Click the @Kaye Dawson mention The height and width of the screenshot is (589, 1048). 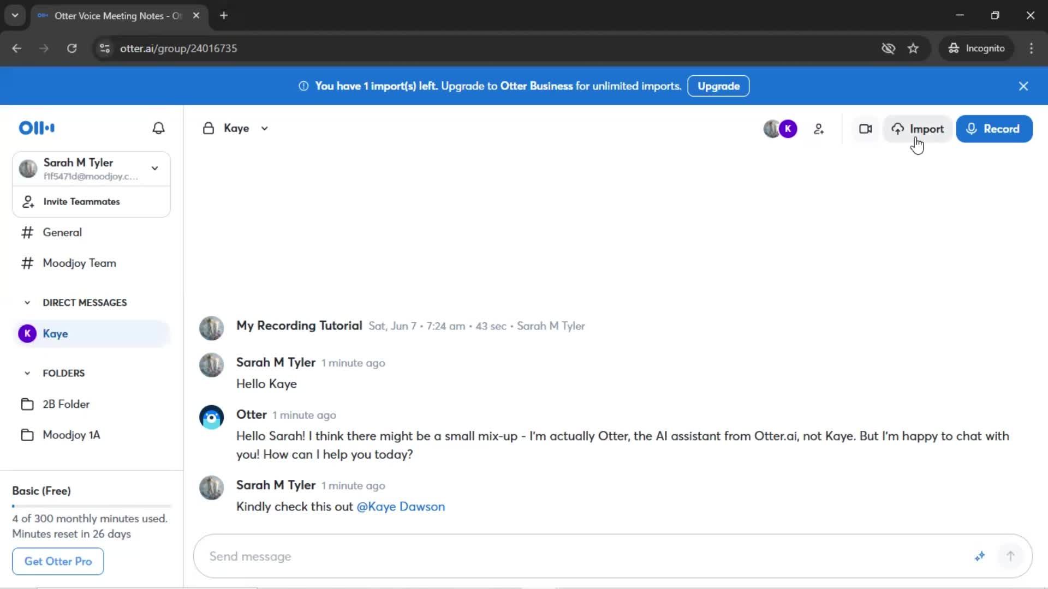pos(401,507)
